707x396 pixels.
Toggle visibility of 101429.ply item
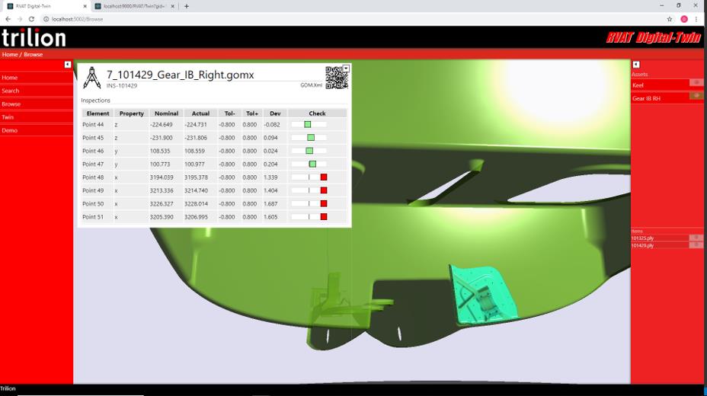696,244
